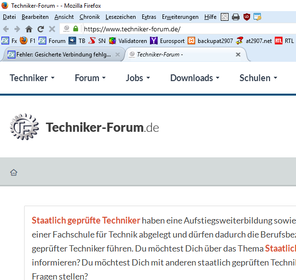Open the Downloads dropdown in site navigation
This screenshot has width=296, height=280.
pyautogui.click(x=195, y=78)
